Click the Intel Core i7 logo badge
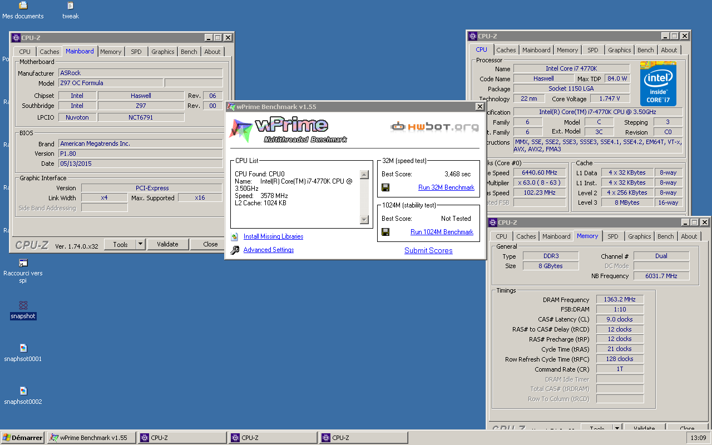Screen dimensions: 712x445 click(658, 83)
